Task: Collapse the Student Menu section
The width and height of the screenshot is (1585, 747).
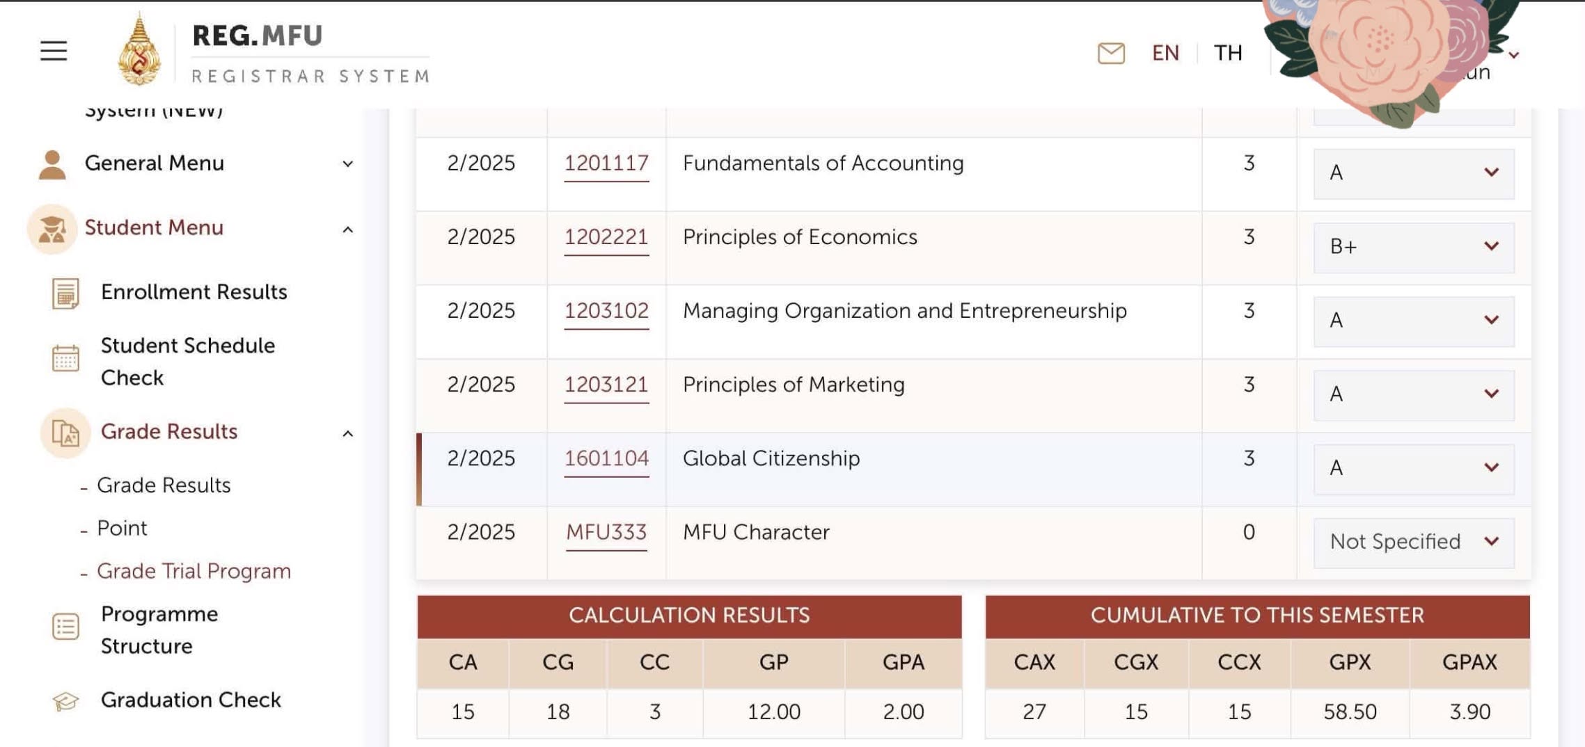Action: click(x=347, y=229)
